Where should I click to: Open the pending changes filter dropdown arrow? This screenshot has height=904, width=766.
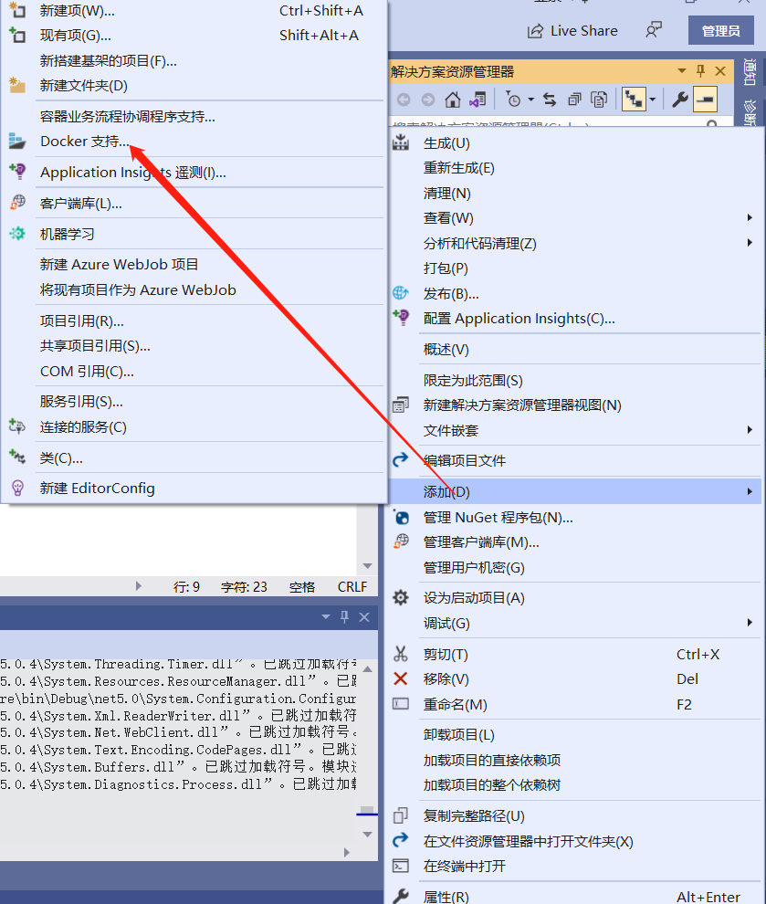pos(530,100)
